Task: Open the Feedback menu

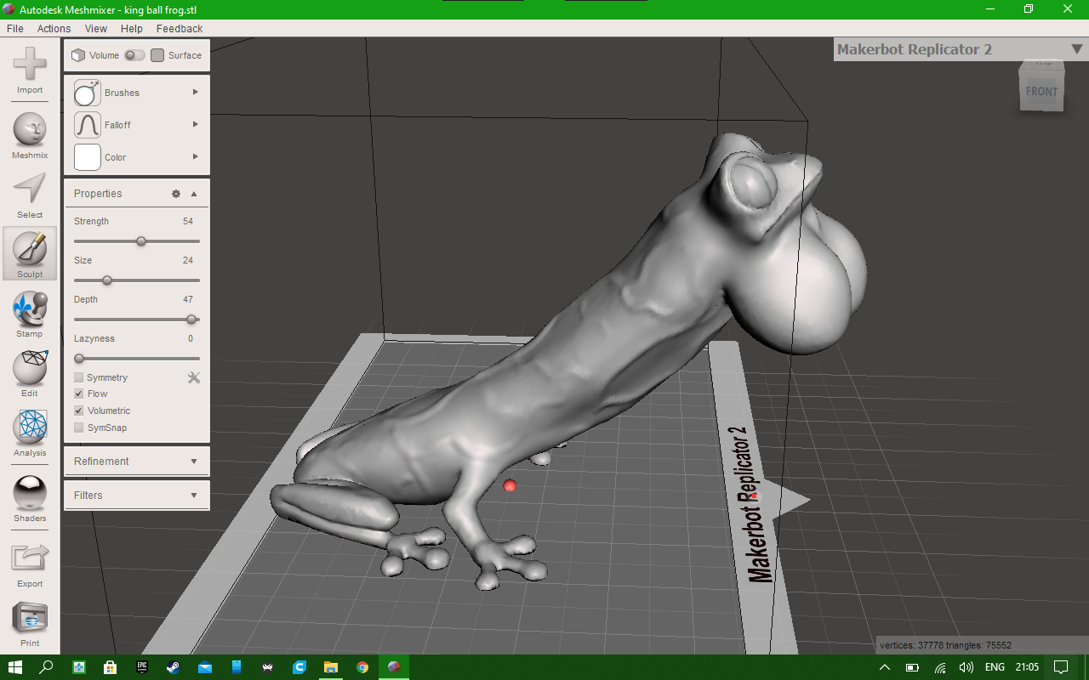Action: pyautogui.click(x=180, y=28)
